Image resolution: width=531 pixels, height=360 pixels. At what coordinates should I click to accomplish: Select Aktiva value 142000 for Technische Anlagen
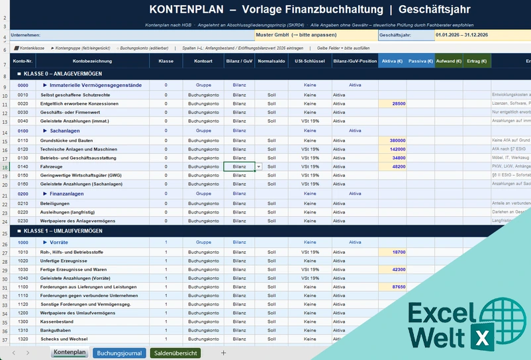click(393, 149)
